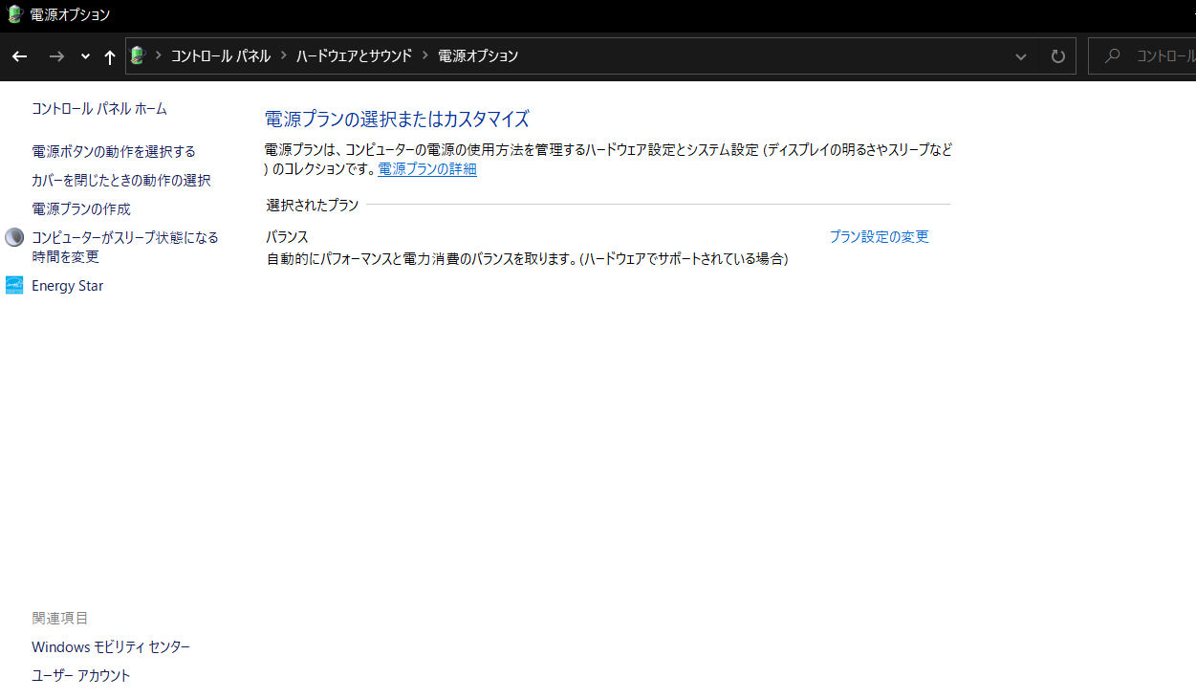Open Energy Star link

pos(68,286)
